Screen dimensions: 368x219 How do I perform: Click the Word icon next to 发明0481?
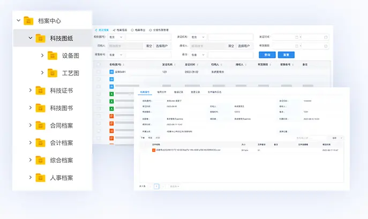[111, 72]
